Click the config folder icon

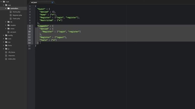coord(6,35)
